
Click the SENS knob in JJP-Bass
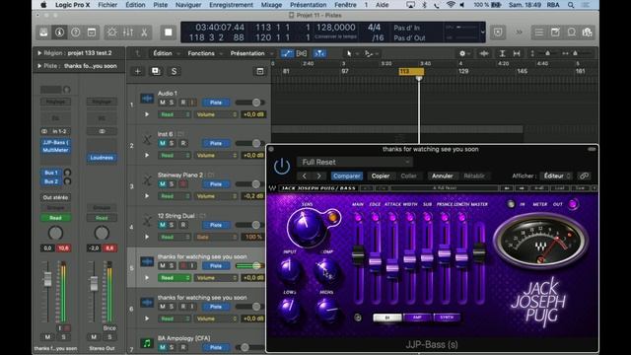[x=307, y=226]
